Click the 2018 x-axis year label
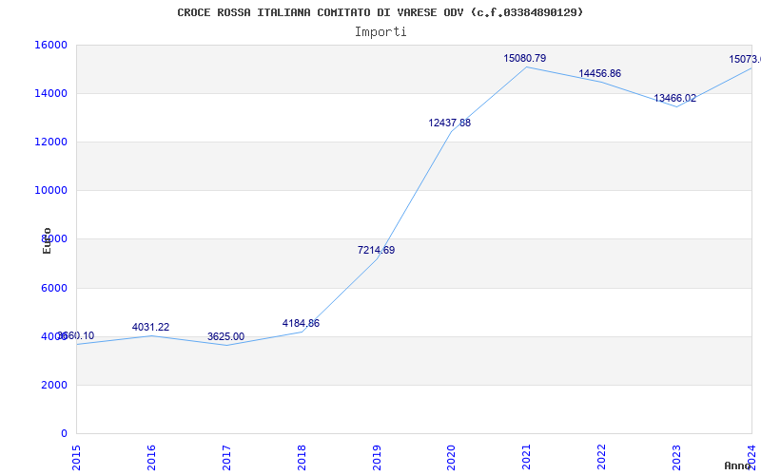The width and height of the screenshot is (761, 475). pyautogui.click(x=302, y=458)
